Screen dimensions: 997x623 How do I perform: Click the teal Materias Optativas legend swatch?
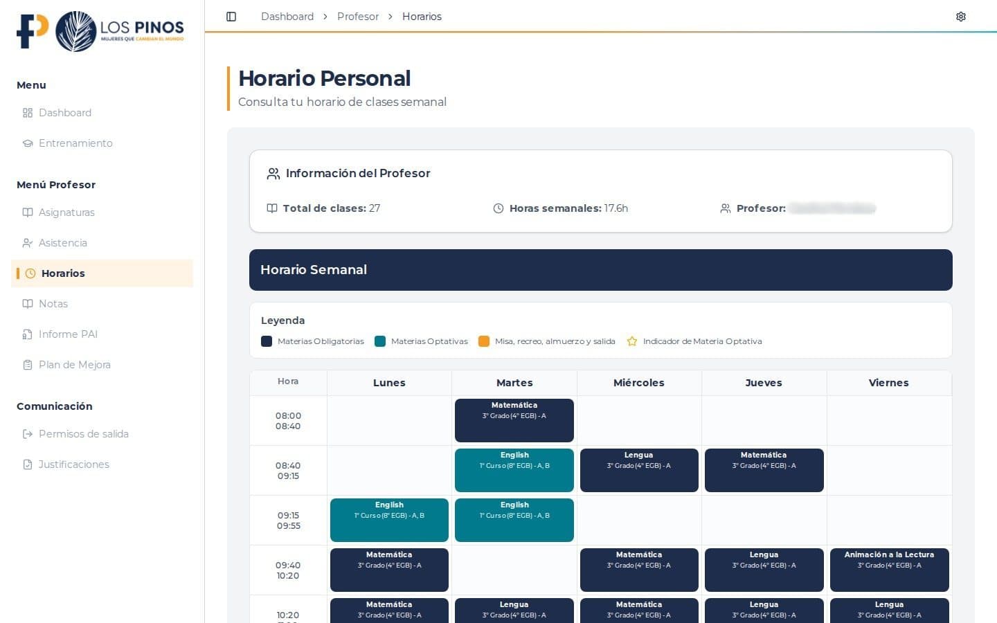tap(380, 341)
